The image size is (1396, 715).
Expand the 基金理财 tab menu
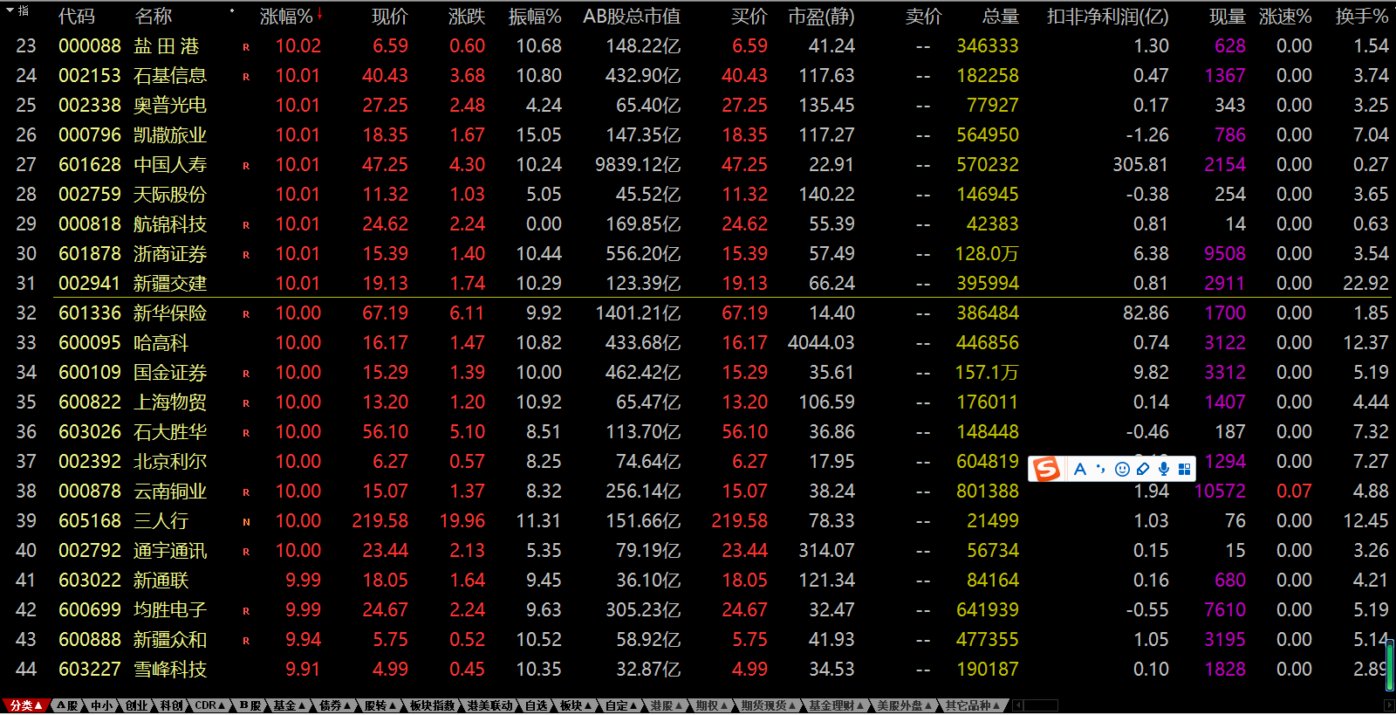(x=838, y=705)
